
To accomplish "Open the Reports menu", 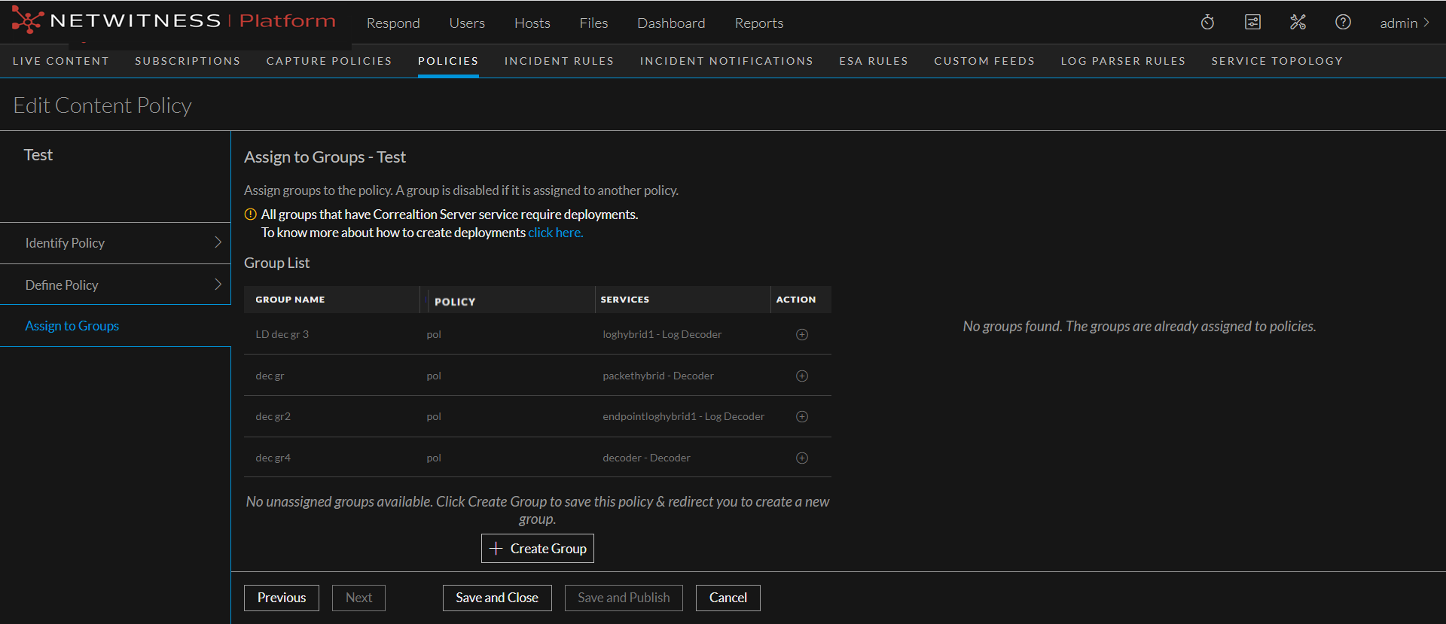I will [x=759, y=23].
